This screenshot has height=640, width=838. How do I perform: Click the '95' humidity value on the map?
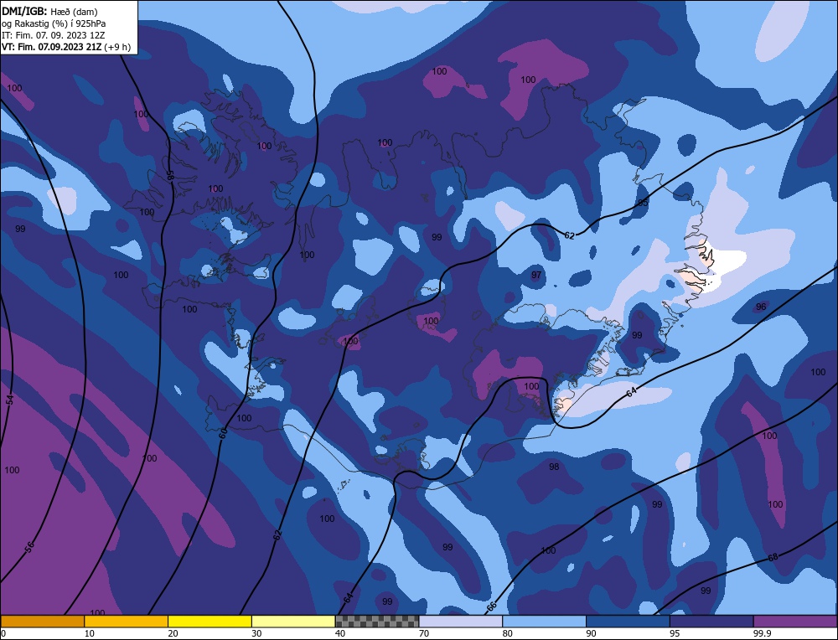pyautogui.click(x=643, y=203)
